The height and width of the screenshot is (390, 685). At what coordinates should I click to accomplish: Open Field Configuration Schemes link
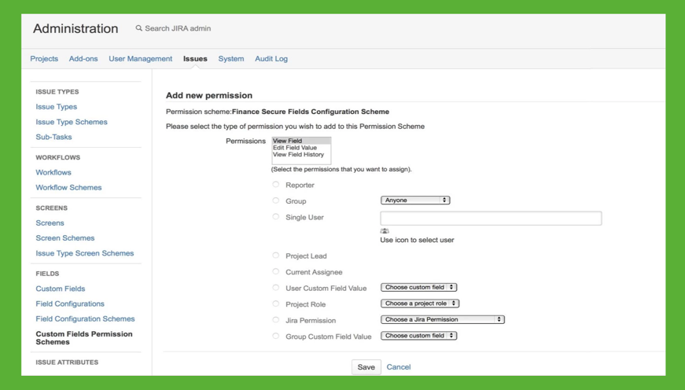pyautogui.click(x=85, y=319)
